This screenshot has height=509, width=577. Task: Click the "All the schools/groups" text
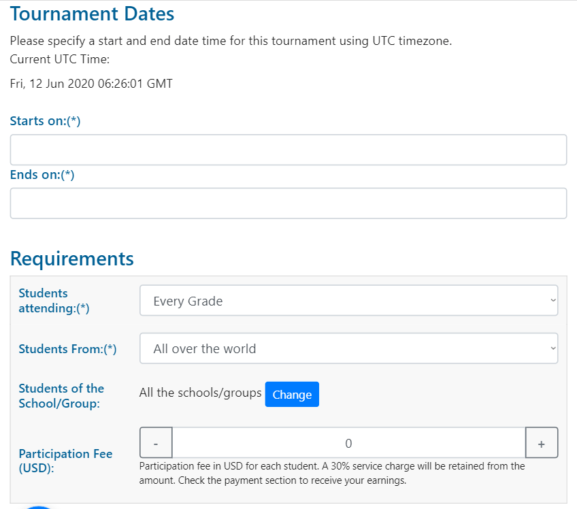click(200, 393)
